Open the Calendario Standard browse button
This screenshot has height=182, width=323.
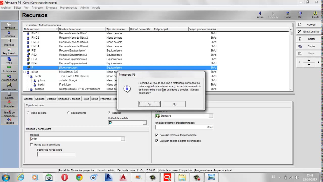[x=211, y=116]
